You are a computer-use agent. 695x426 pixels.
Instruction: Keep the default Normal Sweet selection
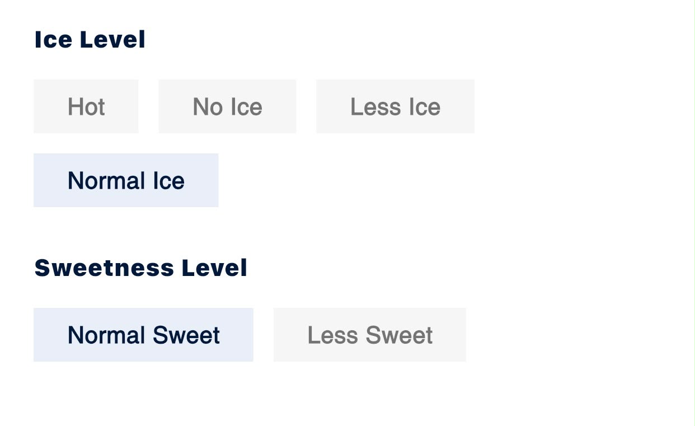coord(143,335)
